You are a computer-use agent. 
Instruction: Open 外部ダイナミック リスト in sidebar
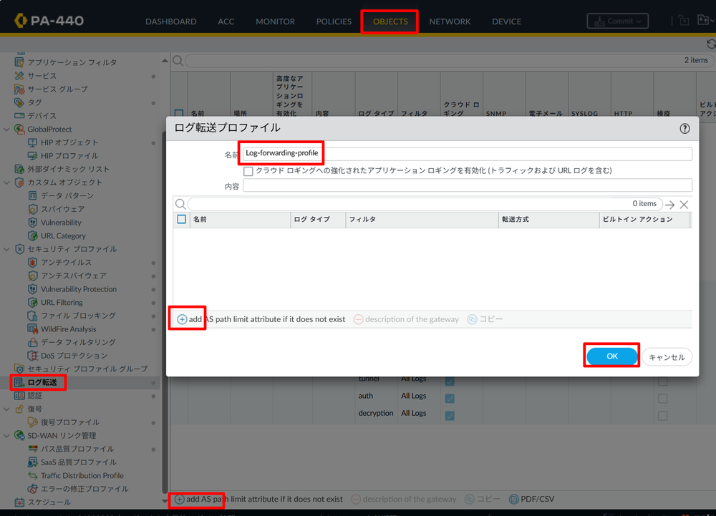[x=69, y=169]
